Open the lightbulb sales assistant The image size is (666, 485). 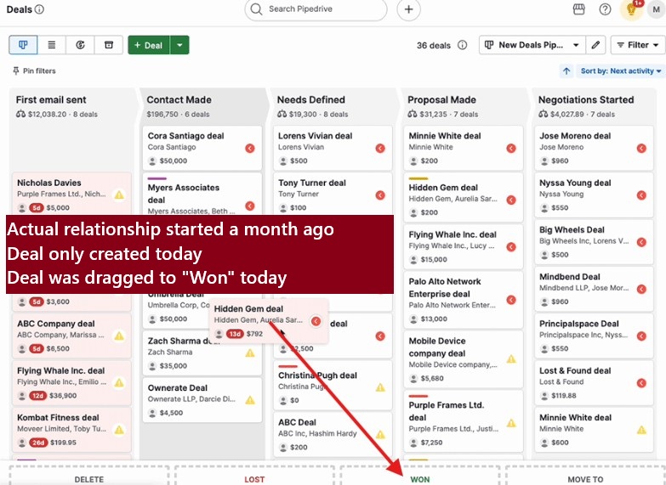[x=631, y=9]
